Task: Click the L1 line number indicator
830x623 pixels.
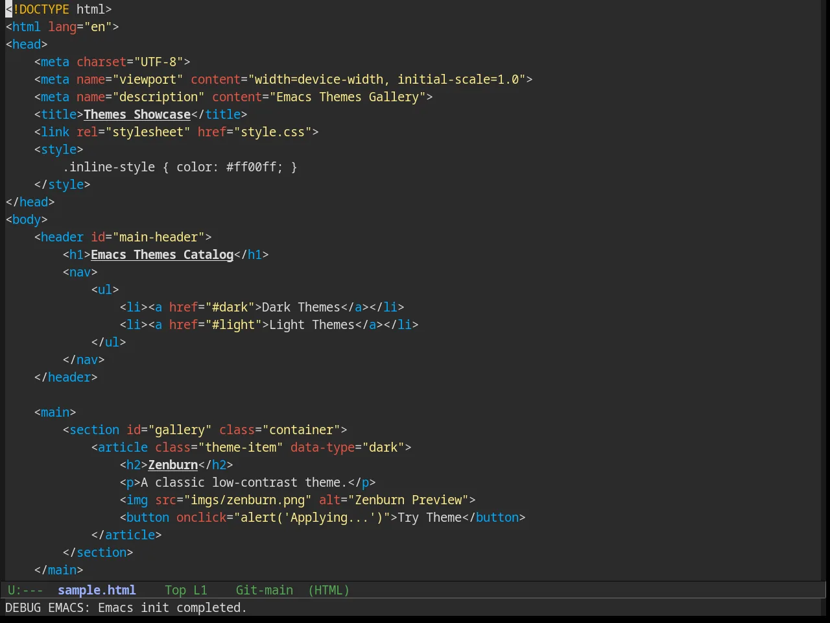Action: 200,590
